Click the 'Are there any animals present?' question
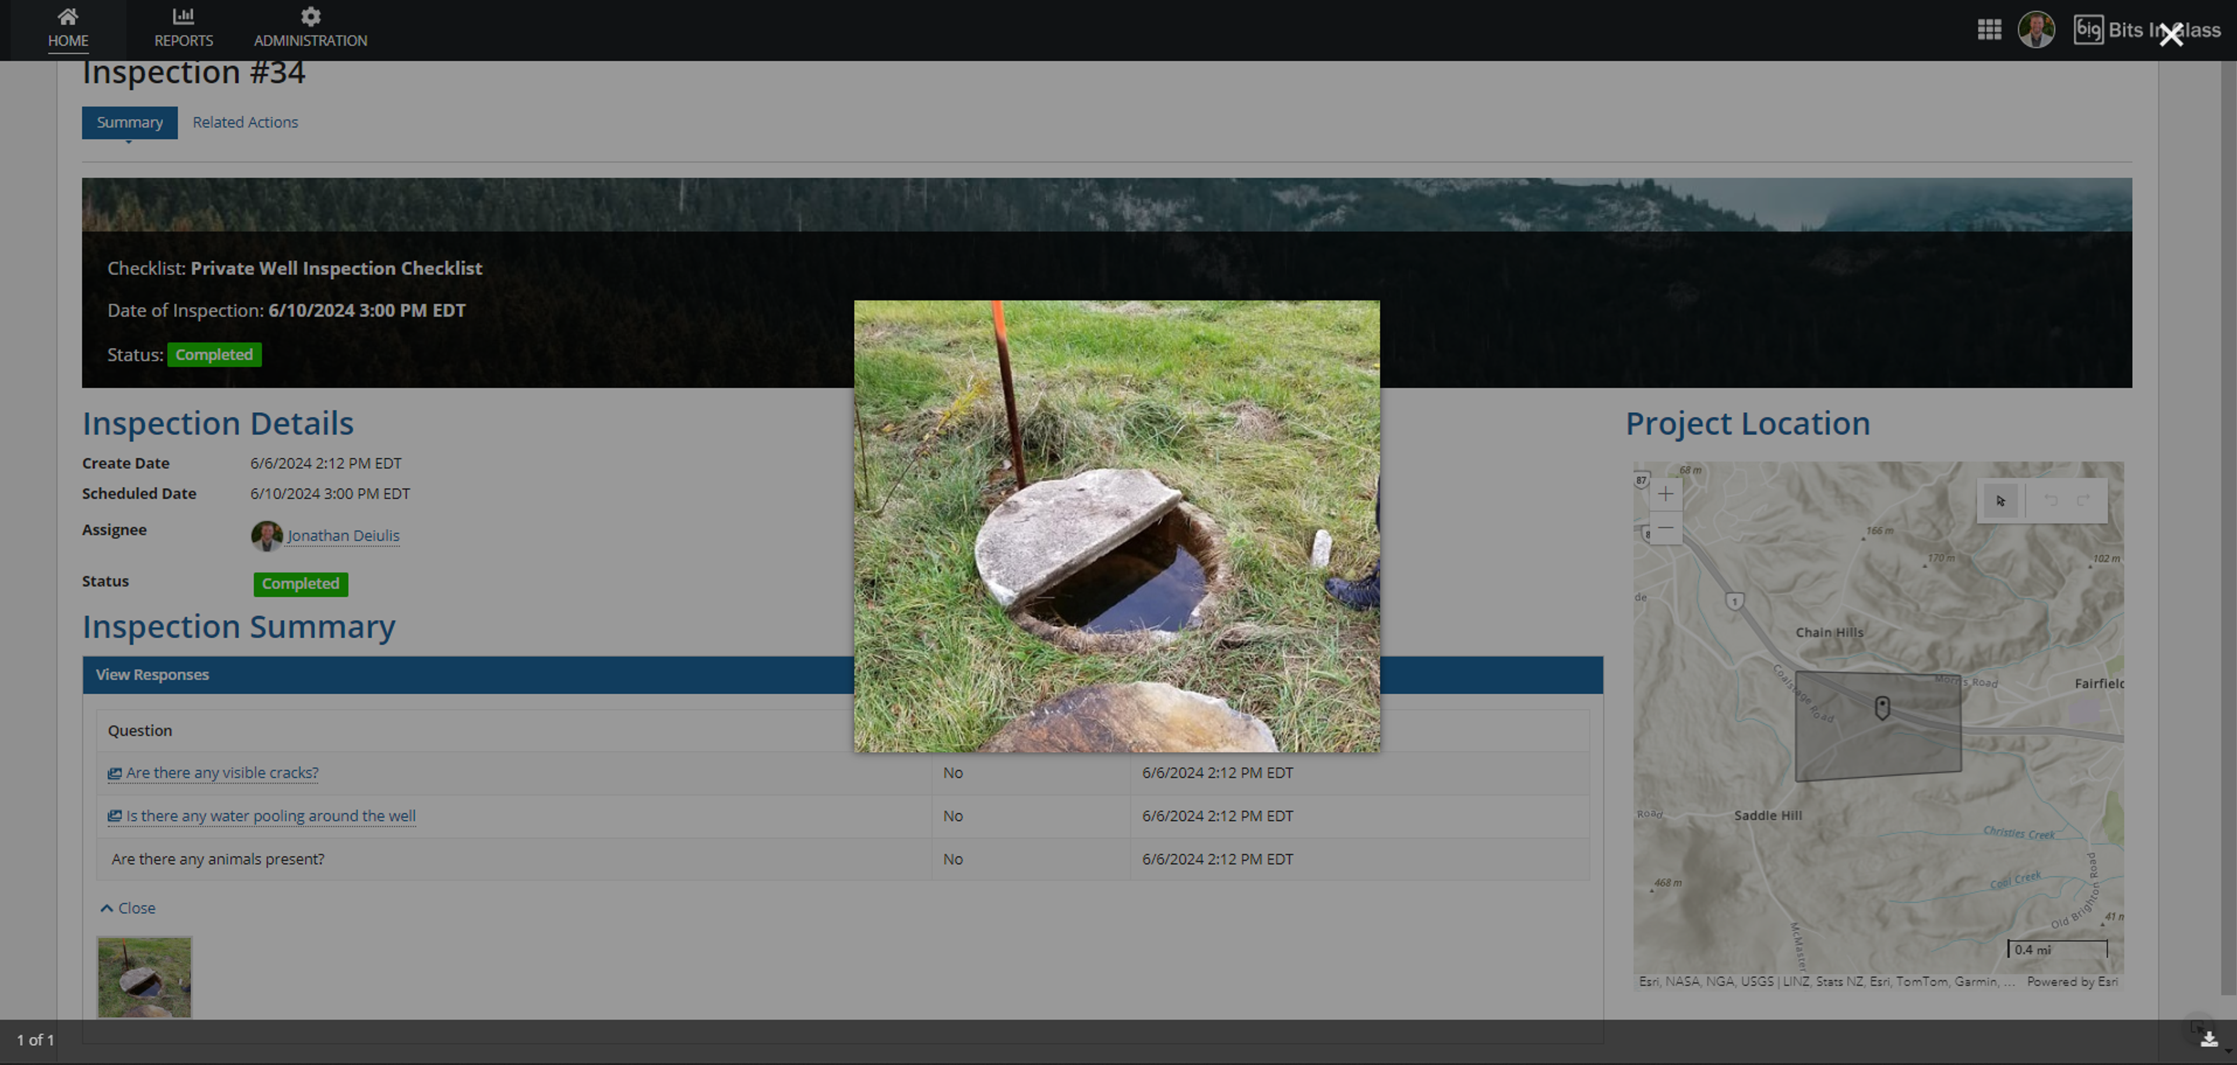Screen dimensions: 2237x1065 click(218, 859)
